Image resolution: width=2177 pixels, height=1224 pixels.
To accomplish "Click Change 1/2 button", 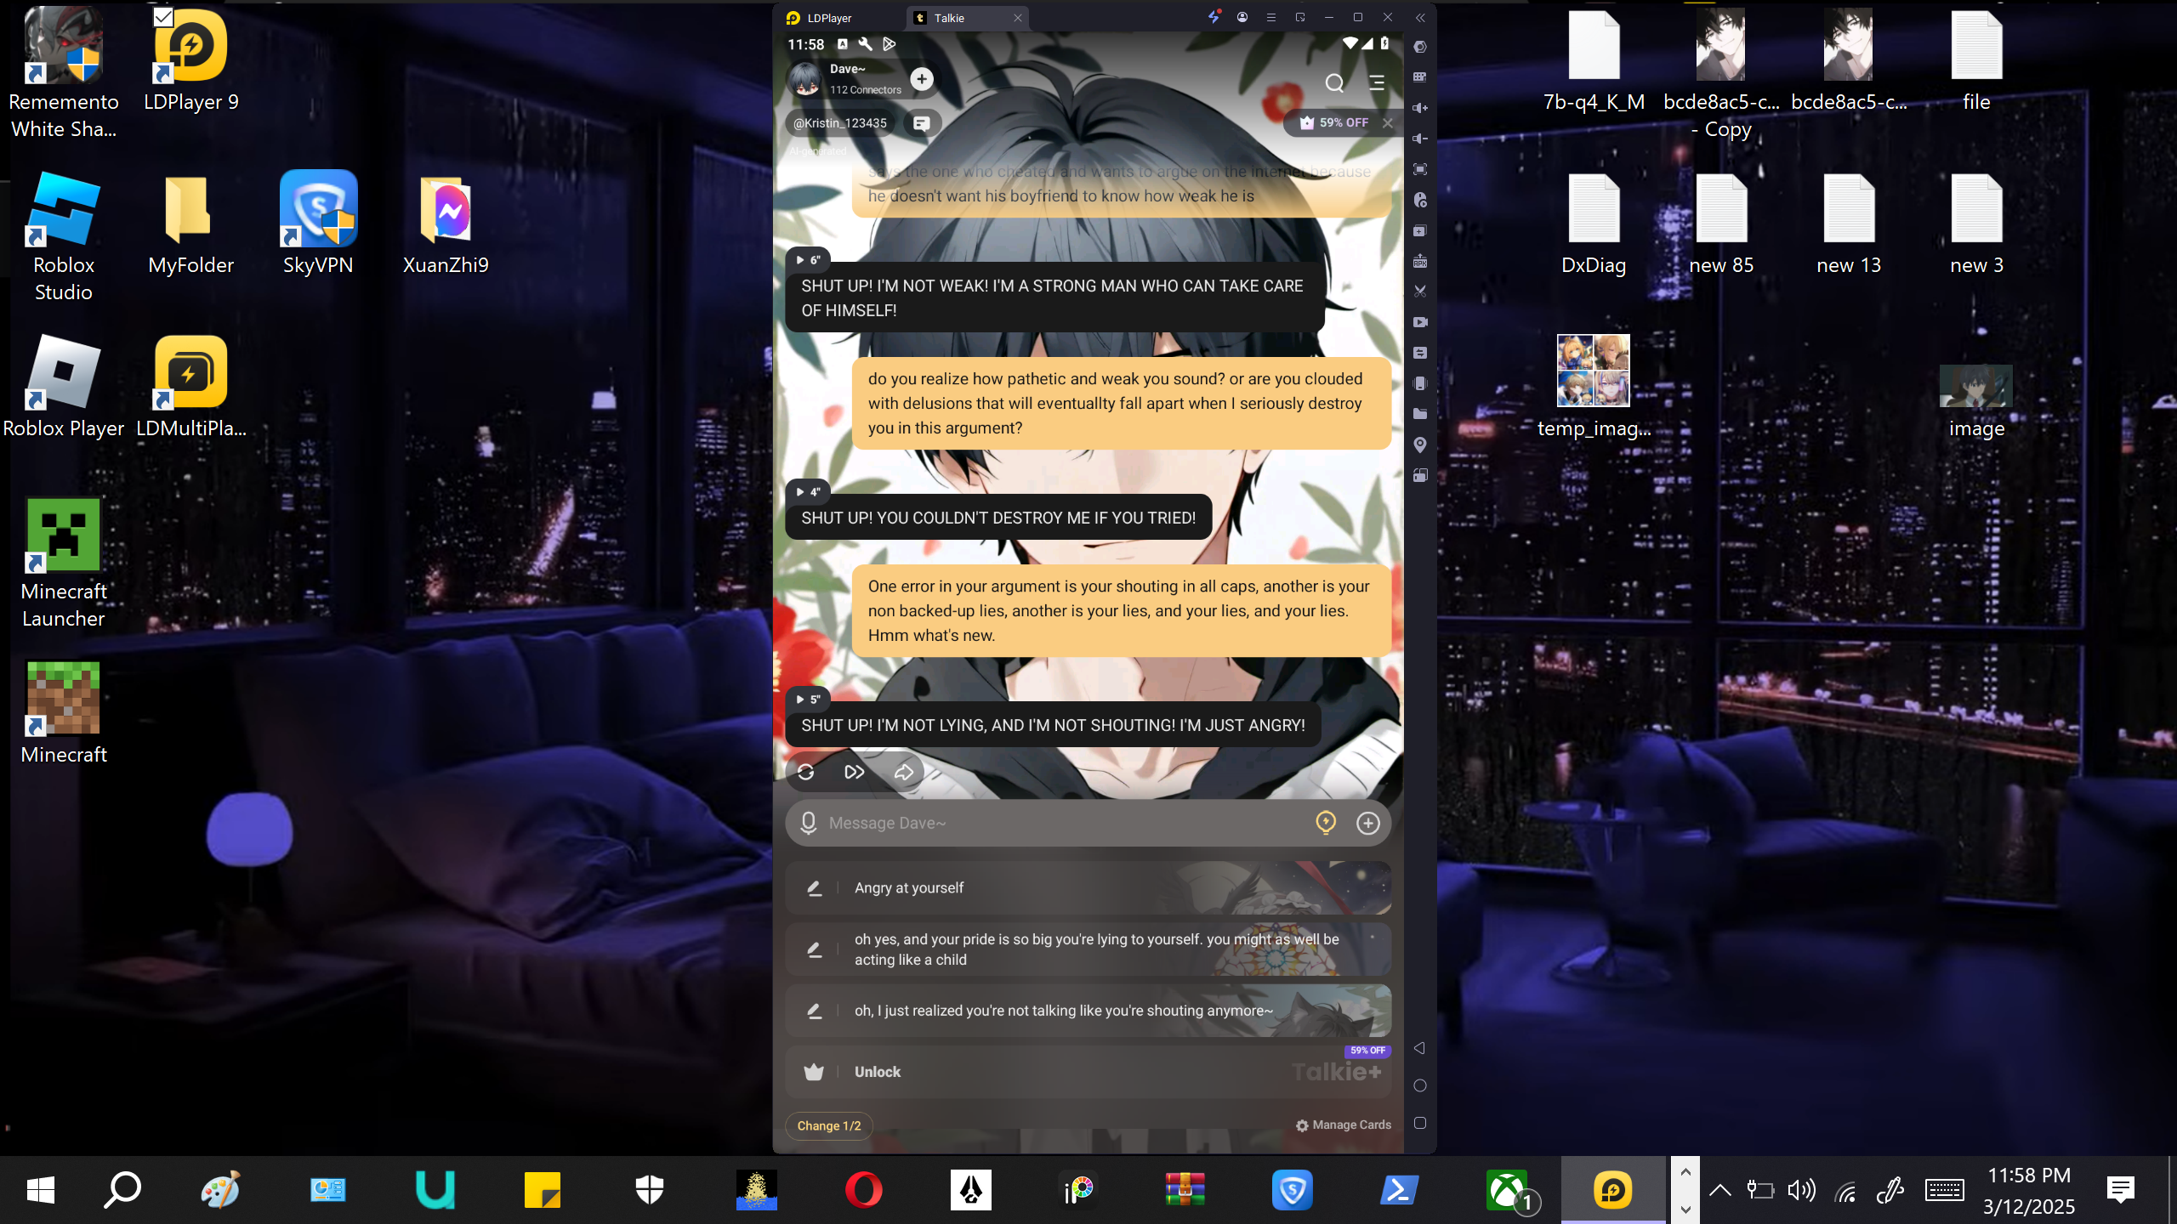I will [829, 1125].
